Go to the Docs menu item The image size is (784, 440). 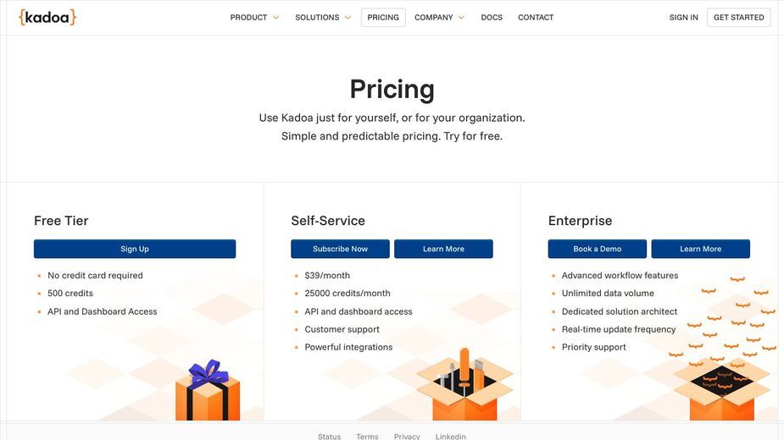(492, 18)
